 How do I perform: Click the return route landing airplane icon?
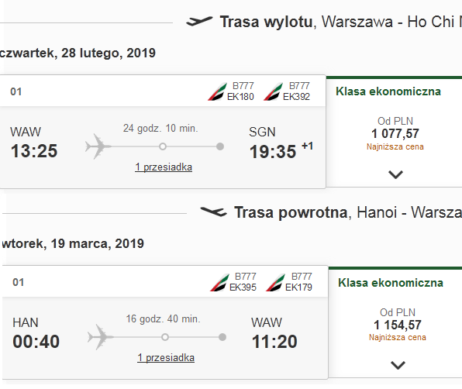(x=214, y=212)
